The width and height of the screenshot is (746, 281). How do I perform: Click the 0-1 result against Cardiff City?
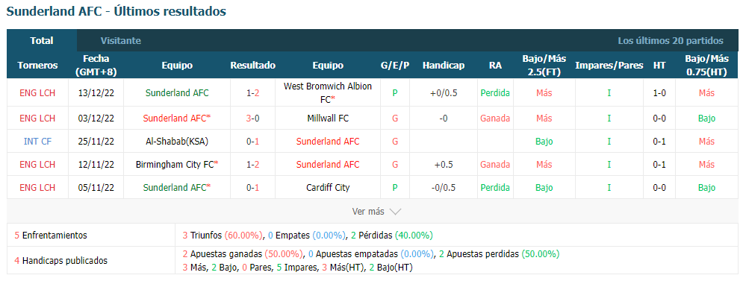coord(252,188)
